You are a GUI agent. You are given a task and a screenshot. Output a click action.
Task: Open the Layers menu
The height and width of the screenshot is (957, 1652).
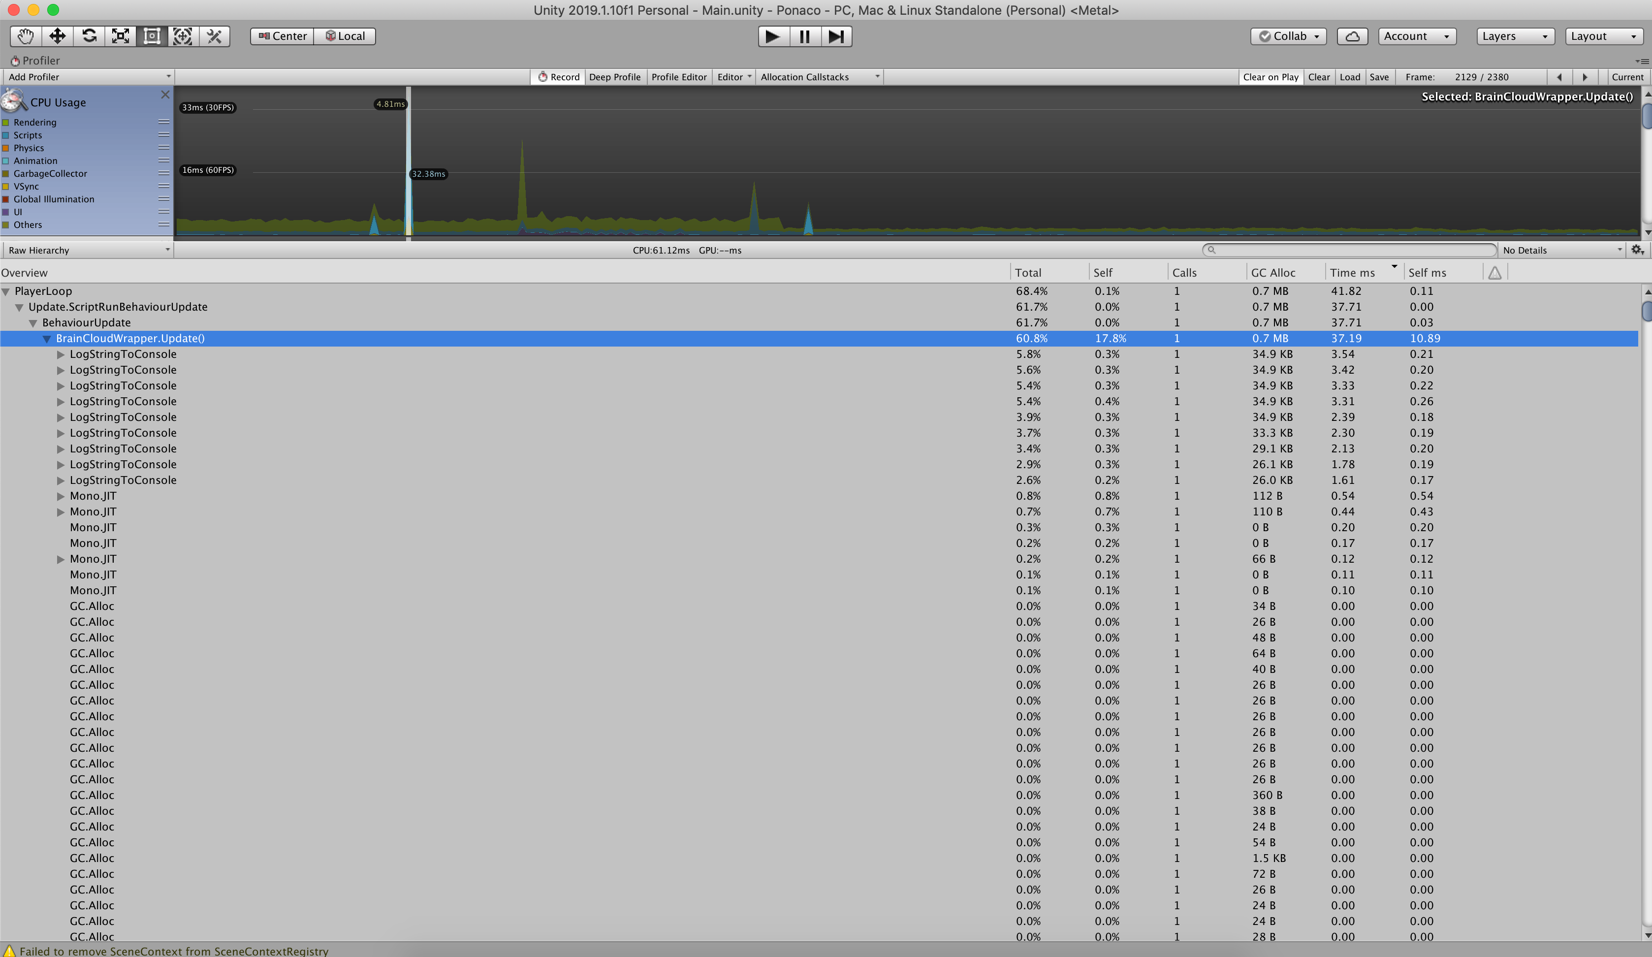1514,36
